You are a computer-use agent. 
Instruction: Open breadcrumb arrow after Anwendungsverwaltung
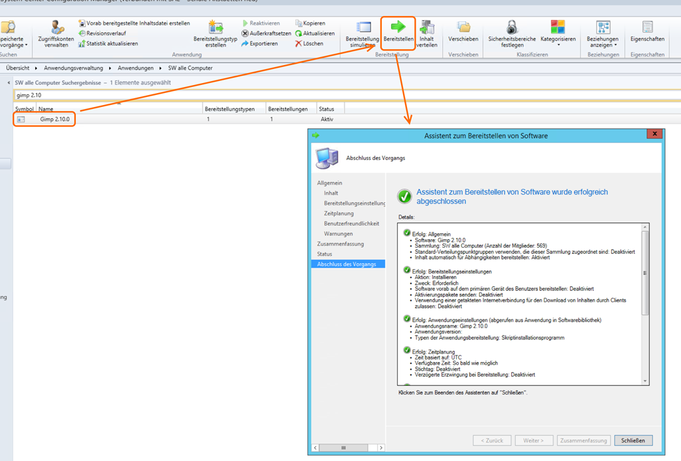tap(112, 68)
